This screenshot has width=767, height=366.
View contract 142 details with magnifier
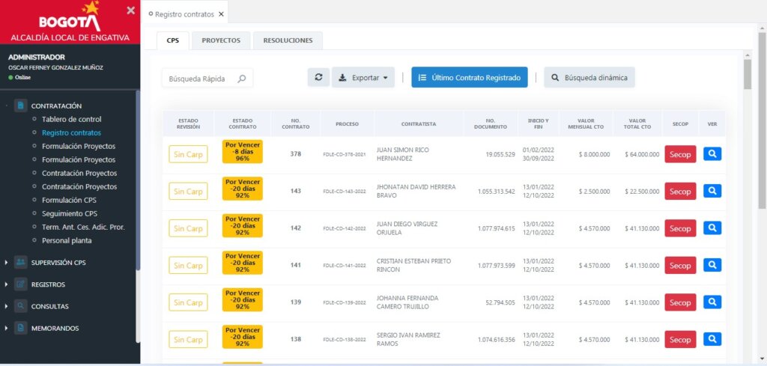pyautogui.click(x=712, y=228)
